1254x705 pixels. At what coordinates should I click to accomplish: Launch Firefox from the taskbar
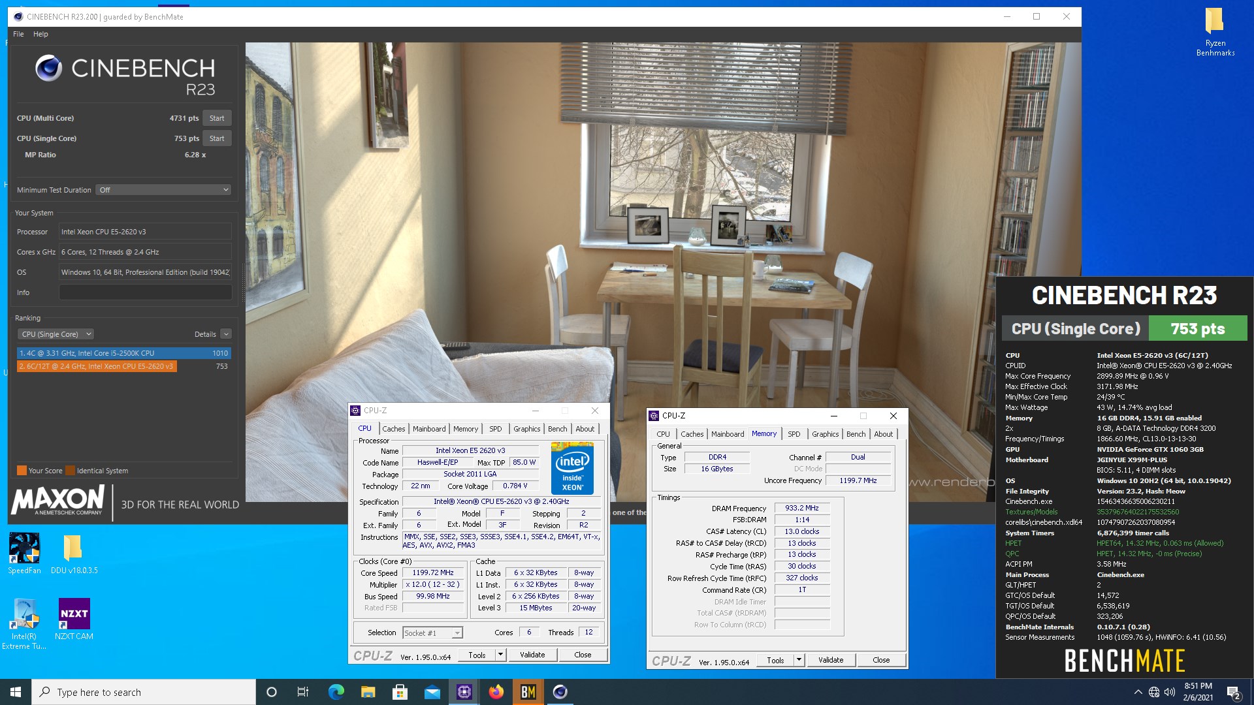(496, 692)
